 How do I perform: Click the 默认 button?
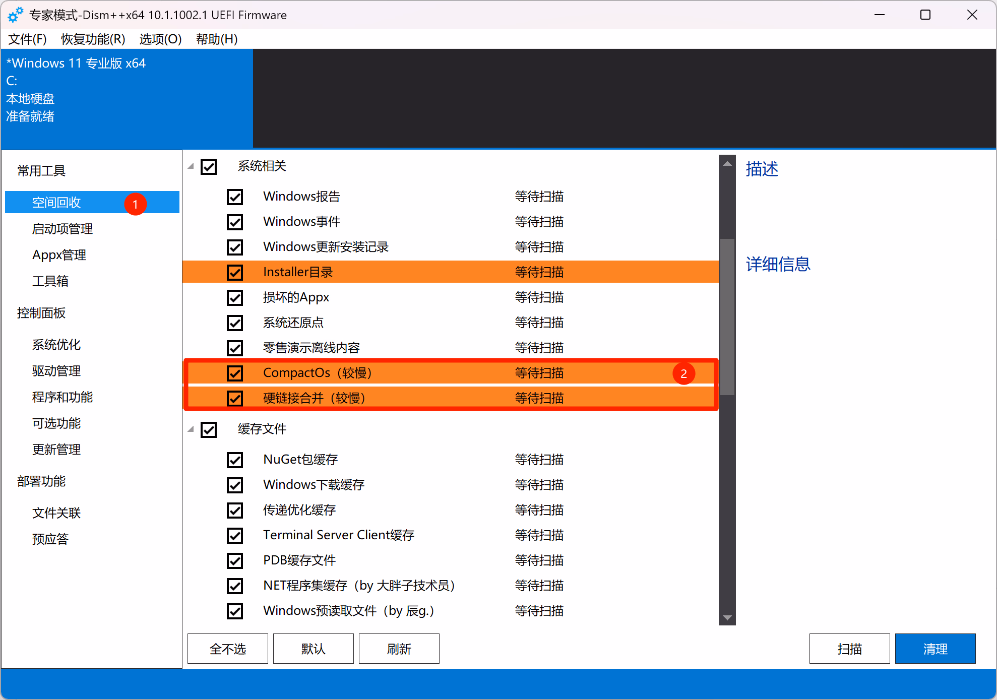point(314,649)
